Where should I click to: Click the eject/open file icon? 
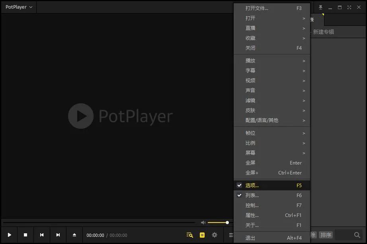[x=74, y=235]
